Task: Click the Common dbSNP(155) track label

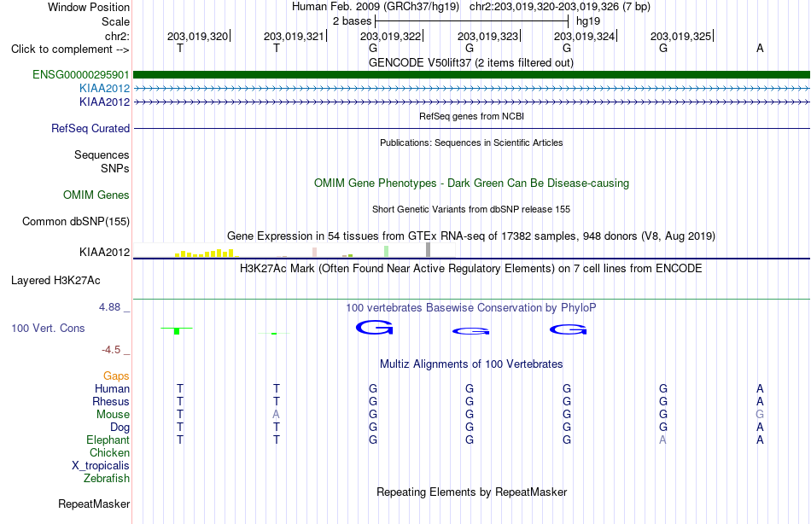Action: tap(75, 221)
